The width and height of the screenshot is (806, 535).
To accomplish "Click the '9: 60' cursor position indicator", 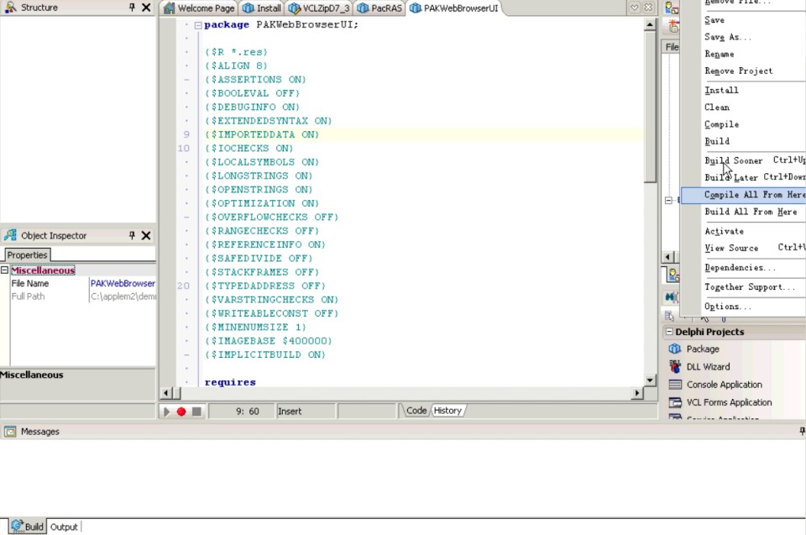I will point(247,412).
